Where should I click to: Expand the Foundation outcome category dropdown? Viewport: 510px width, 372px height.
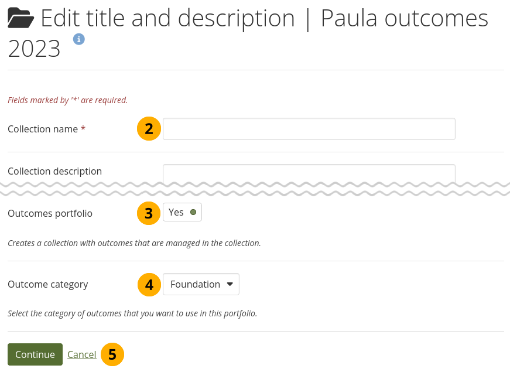[201, 284]
